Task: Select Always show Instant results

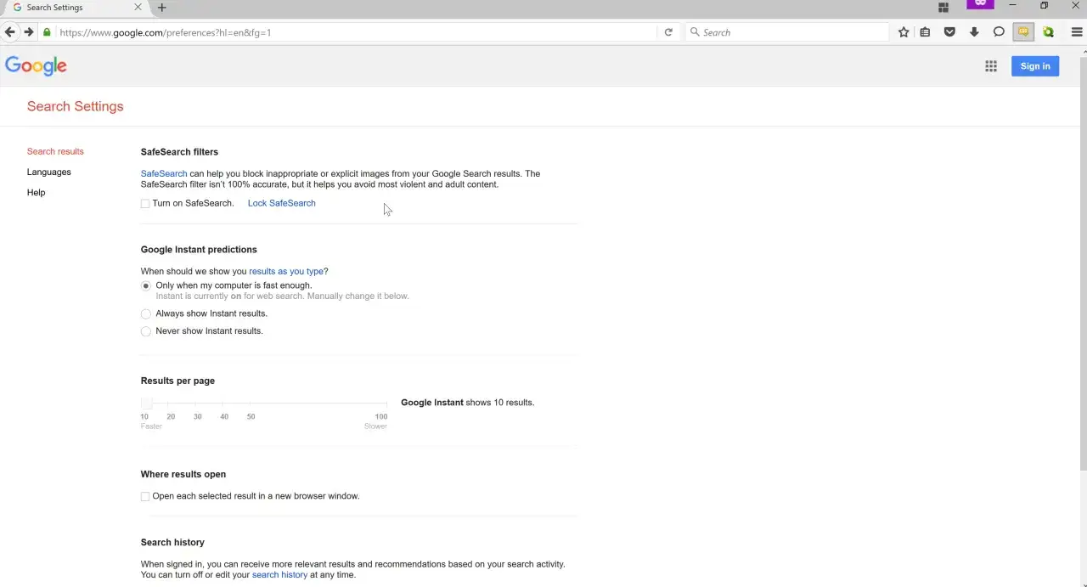Action: click(146, 314)
